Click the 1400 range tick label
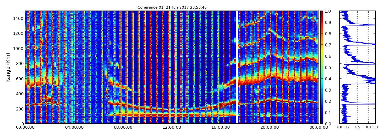The width and height of the screenshot is (384, 135). [18, 19]
